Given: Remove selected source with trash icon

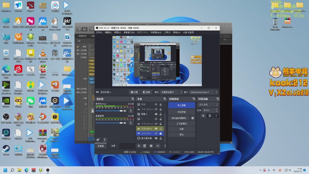Looking at the screenshot, I should [x=144, y=146].
